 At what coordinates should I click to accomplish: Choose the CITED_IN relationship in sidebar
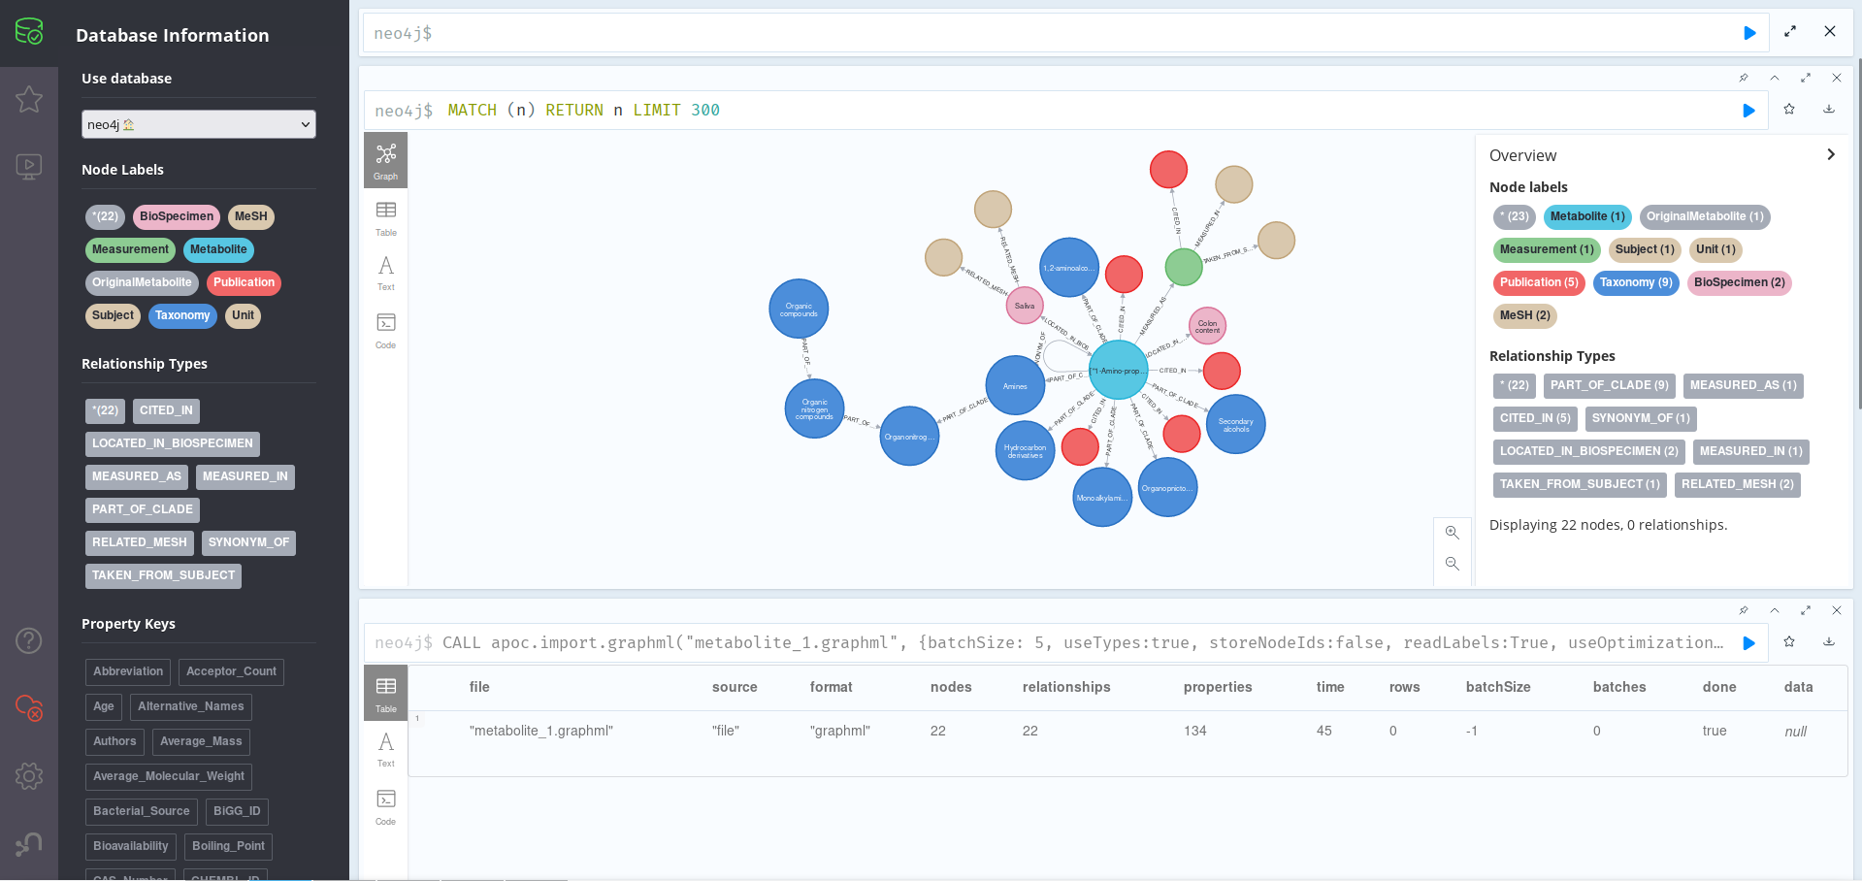(x=166, y=410)
